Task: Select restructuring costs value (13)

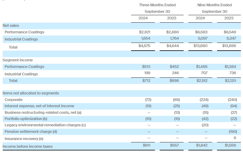Action: pyautogui.click(x=177, y=112)
